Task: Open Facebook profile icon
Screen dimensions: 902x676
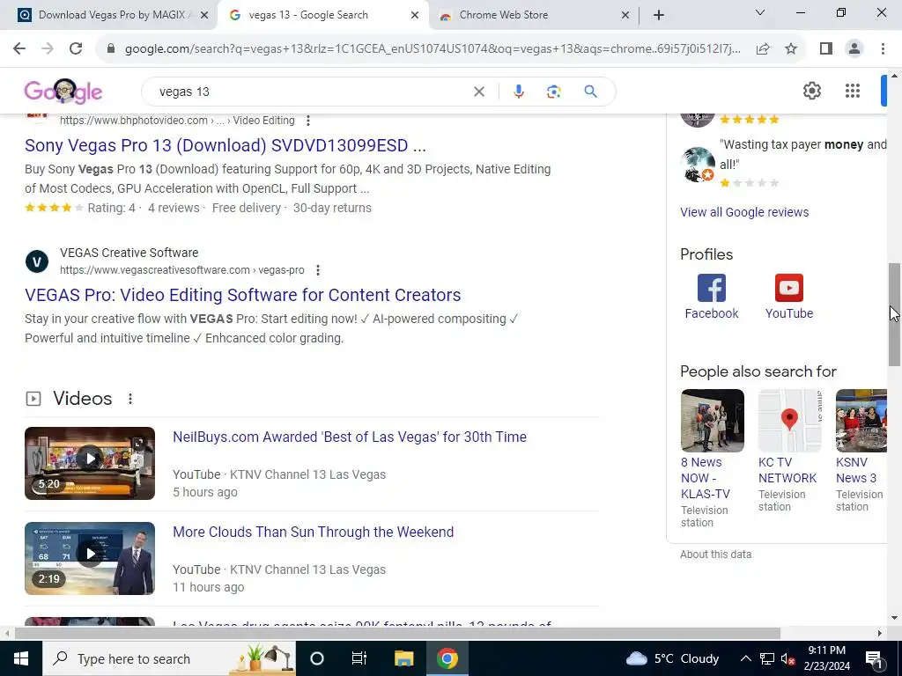Action: 712,288
